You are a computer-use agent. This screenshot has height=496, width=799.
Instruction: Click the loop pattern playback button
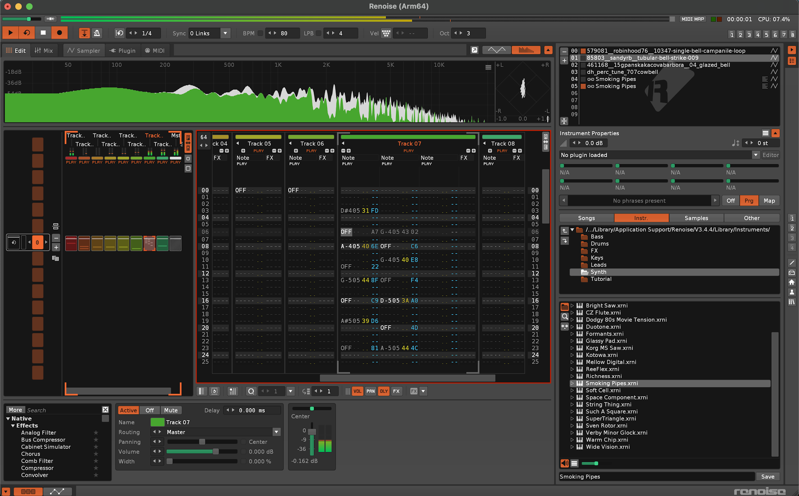(x=27, y=33)
